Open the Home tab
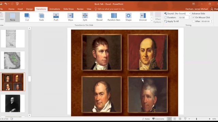 [x=11, y=9]
